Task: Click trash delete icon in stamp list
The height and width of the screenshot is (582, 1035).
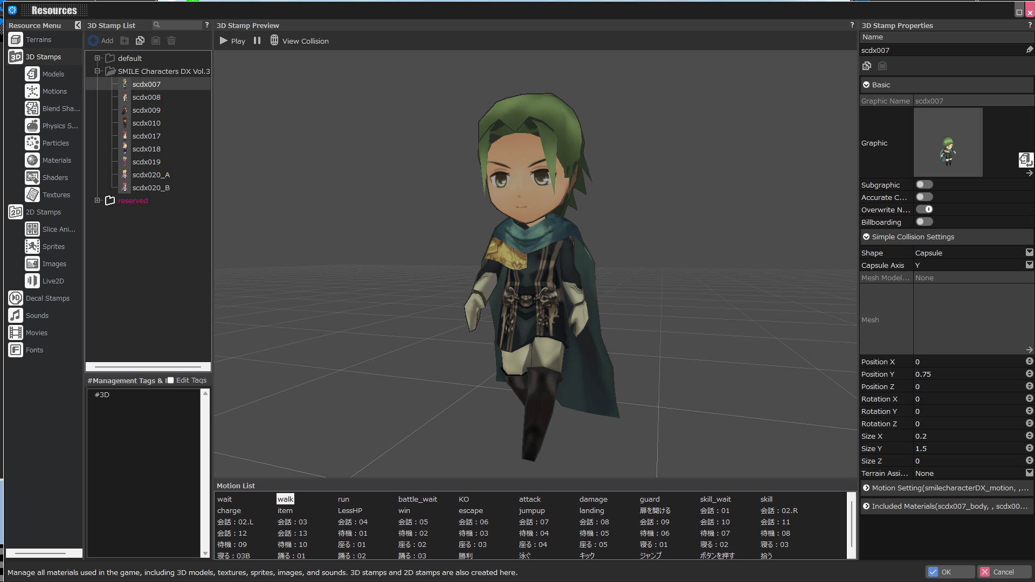Action: 171,40
